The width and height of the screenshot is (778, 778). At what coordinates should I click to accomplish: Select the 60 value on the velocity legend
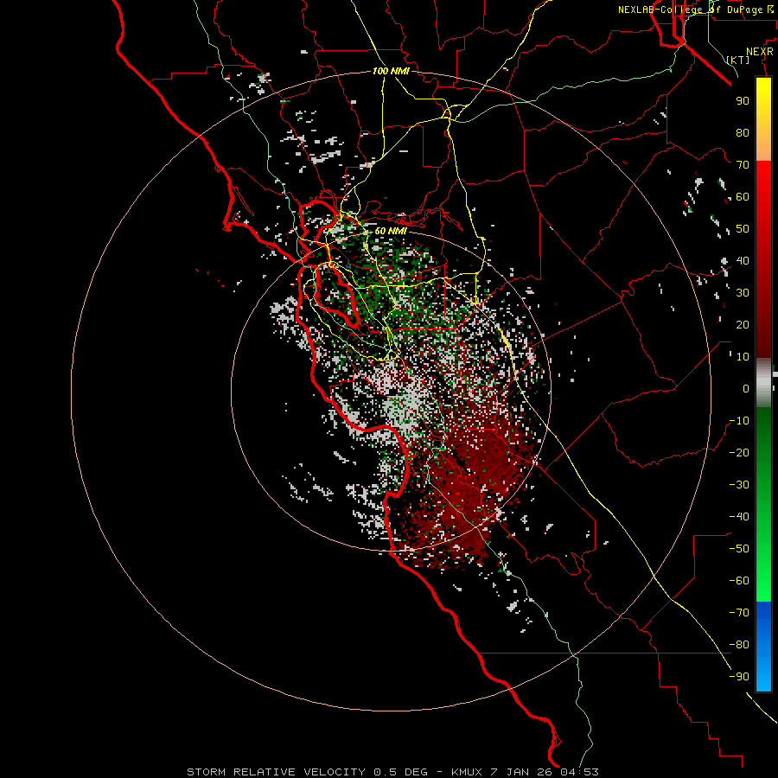tap(743, 197)
